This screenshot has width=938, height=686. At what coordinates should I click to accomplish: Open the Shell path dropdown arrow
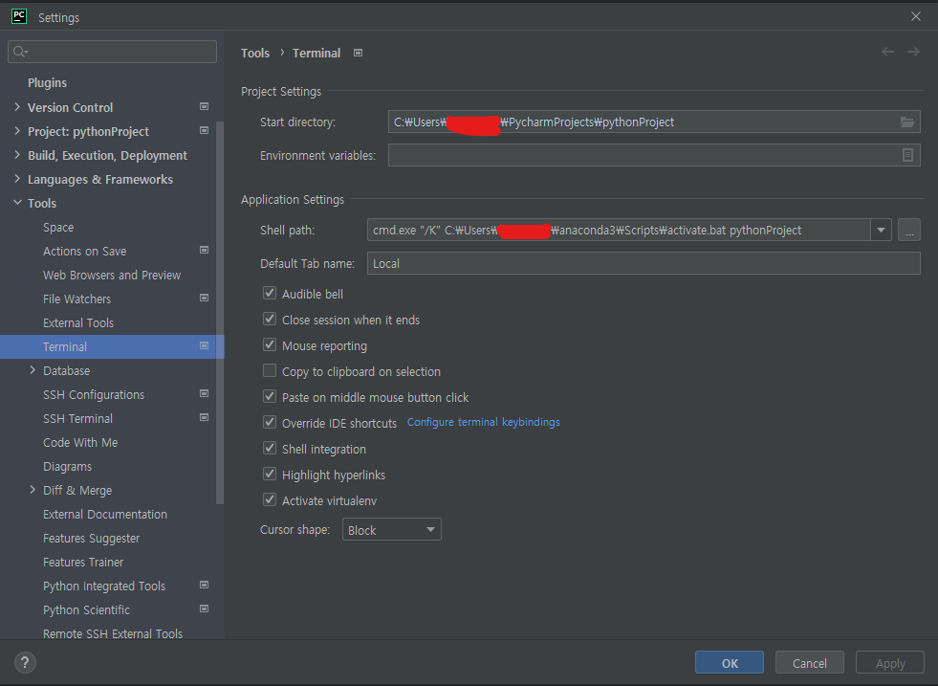click(x=881, y=231)
